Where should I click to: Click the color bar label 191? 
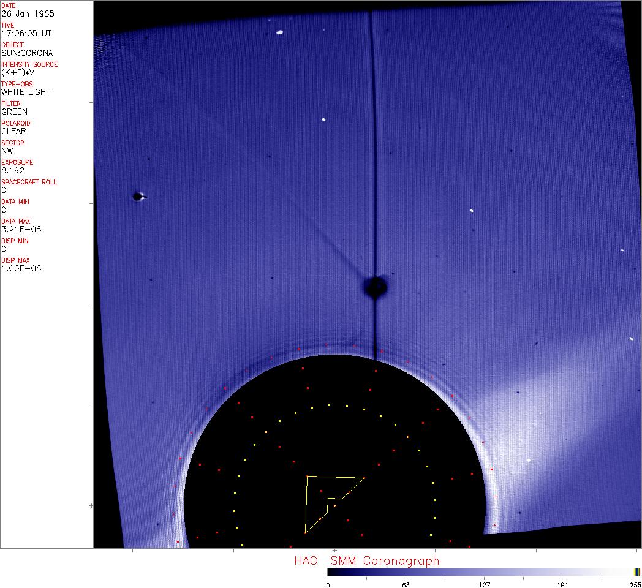(x=562, y=585)
